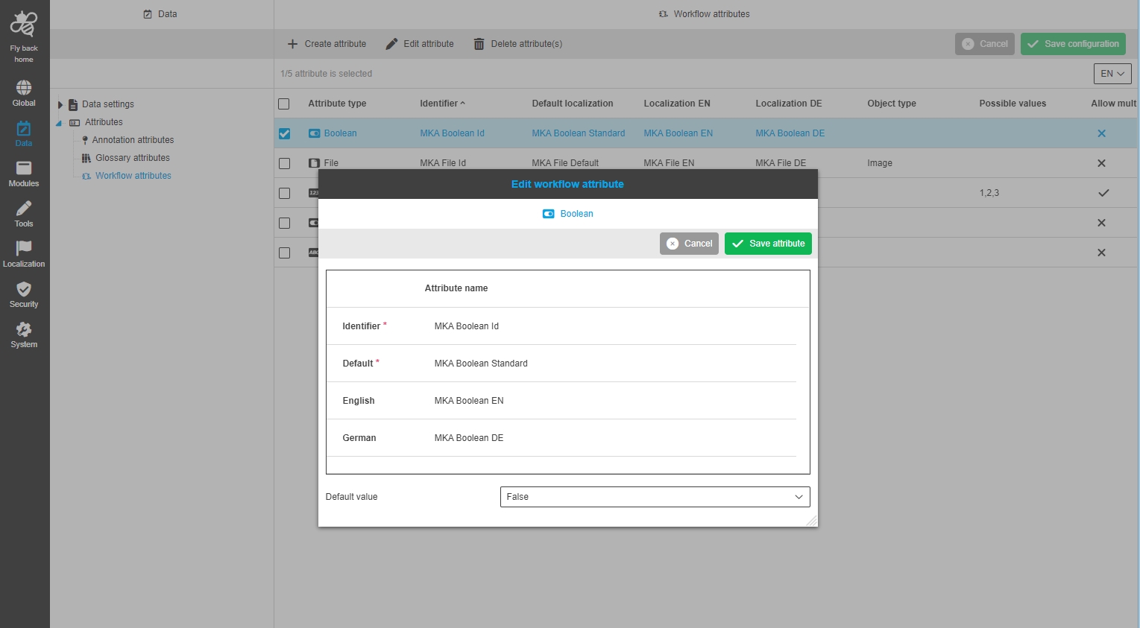Select Glossary attributes in the tree
The height and width of the screenshot is (628, 1140).
coord(133,158)
